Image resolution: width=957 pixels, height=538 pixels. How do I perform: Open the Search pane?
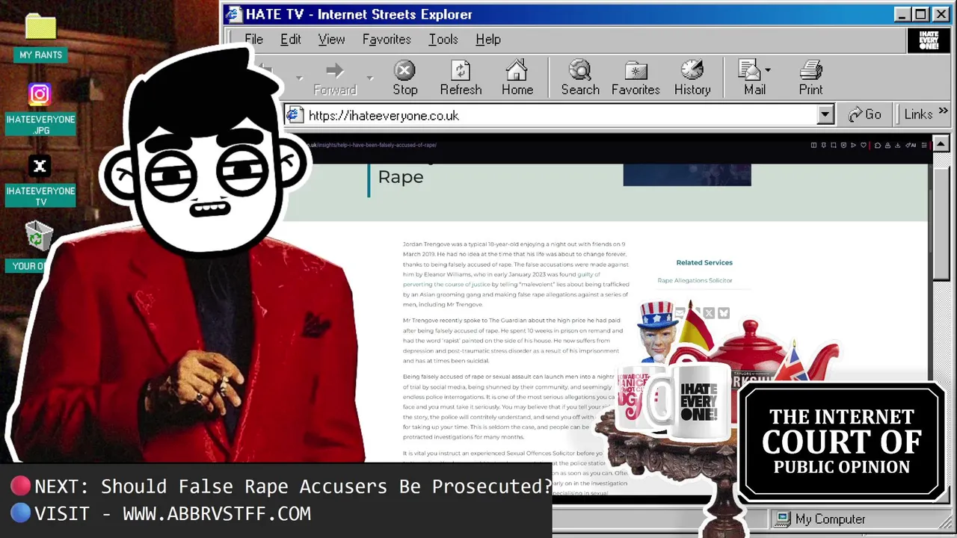pos(580,78)
